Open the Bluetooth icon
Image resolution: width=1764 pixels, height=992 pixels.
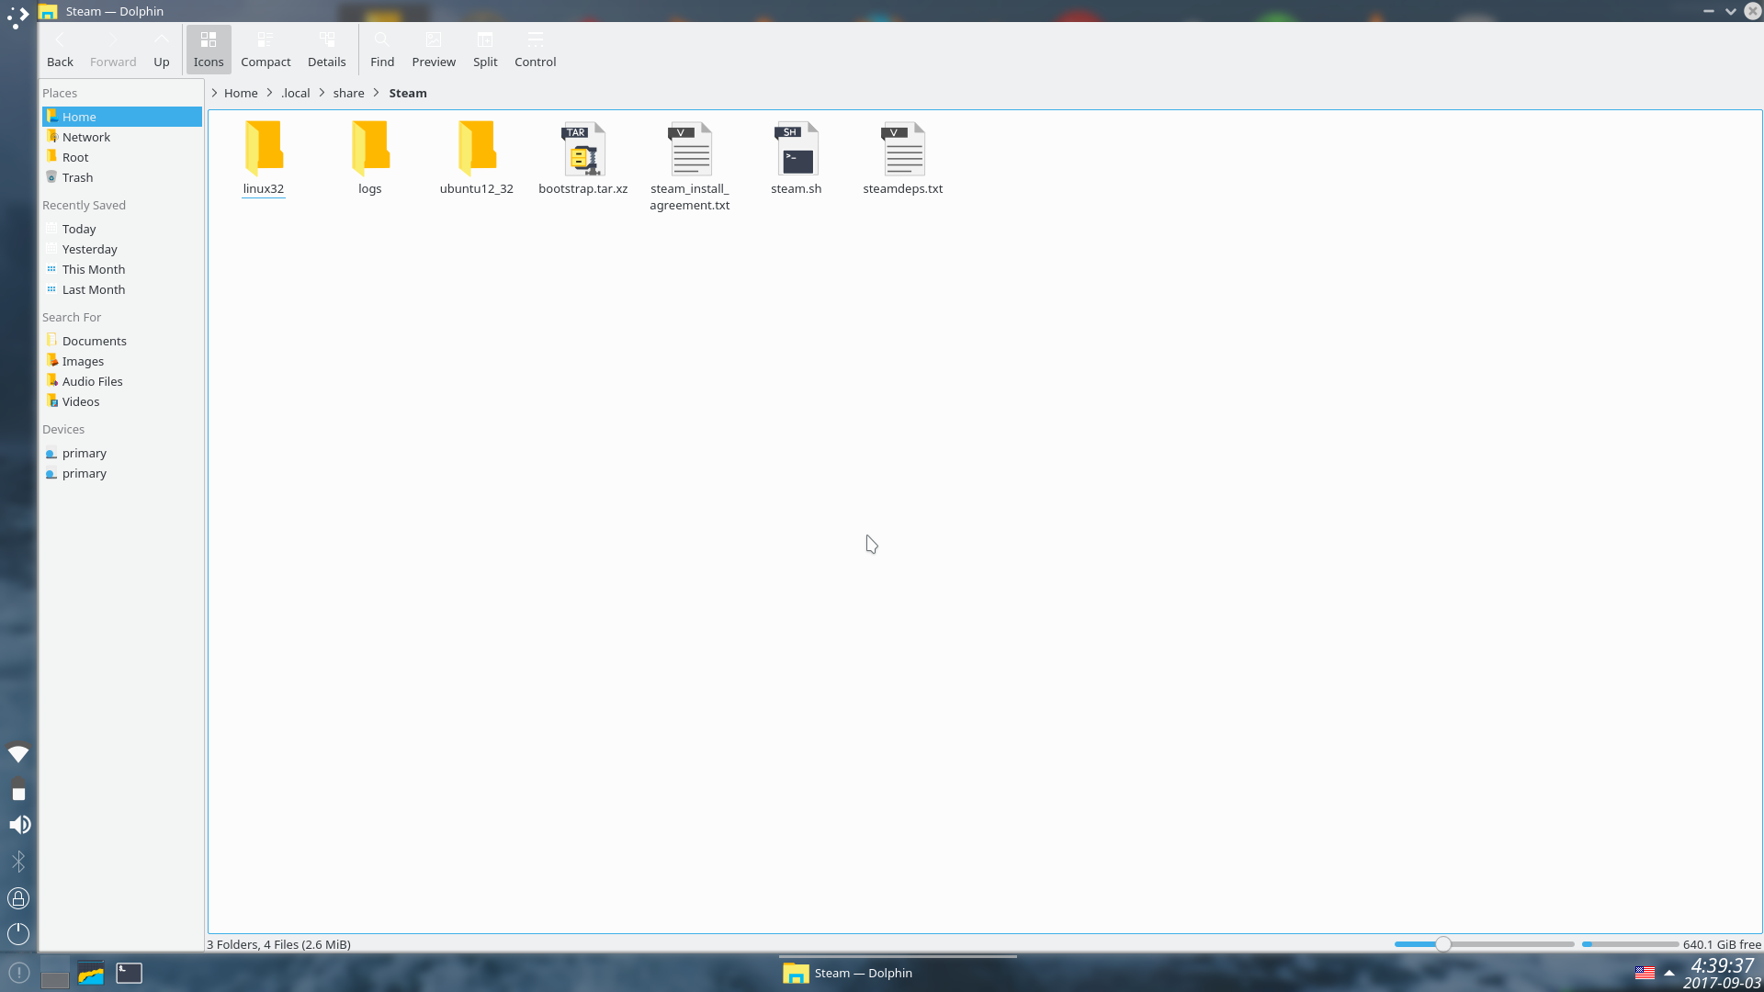(18, 862)
